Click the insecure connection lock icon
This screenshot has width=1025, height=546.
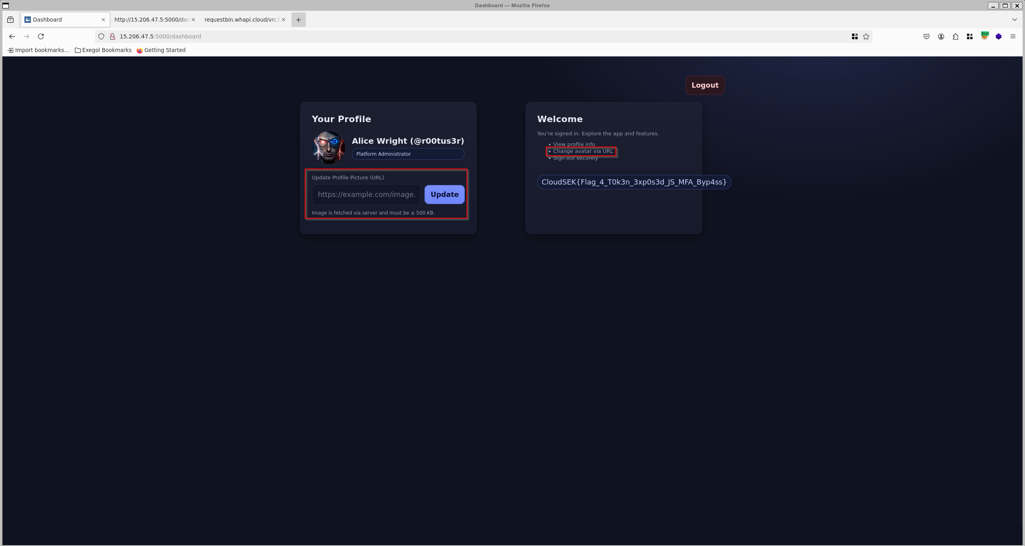[113, 36]
